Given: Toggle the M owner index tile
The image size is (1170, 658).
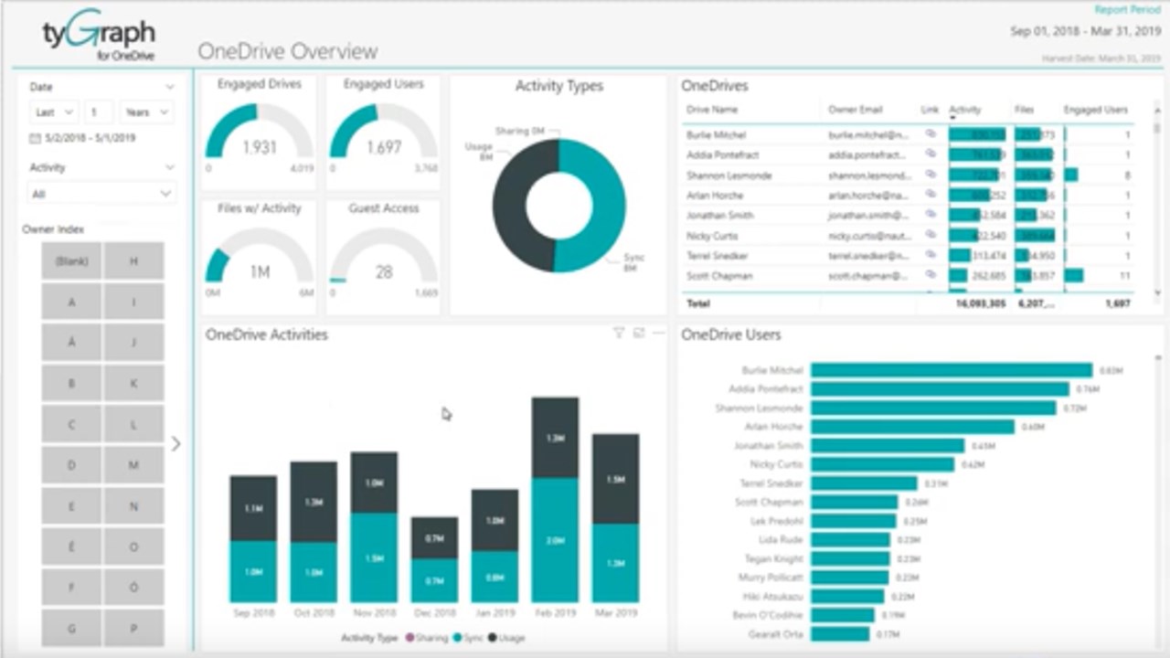Looking at the screenshot, I should pos(133,465).
